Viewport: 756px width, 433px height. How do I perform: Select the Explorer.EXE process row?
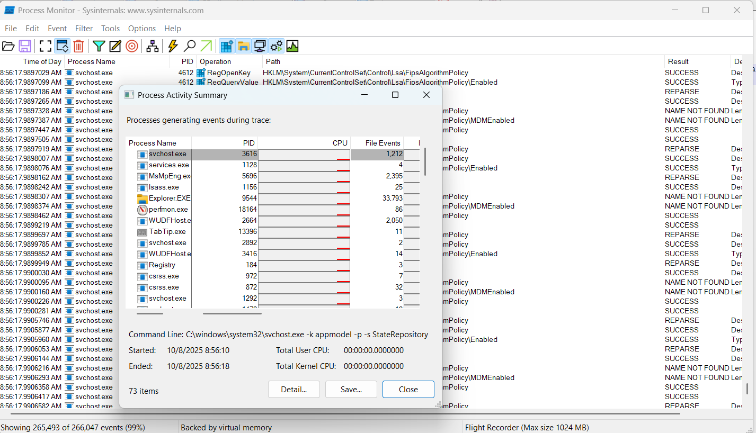click(x=273, y=199)
